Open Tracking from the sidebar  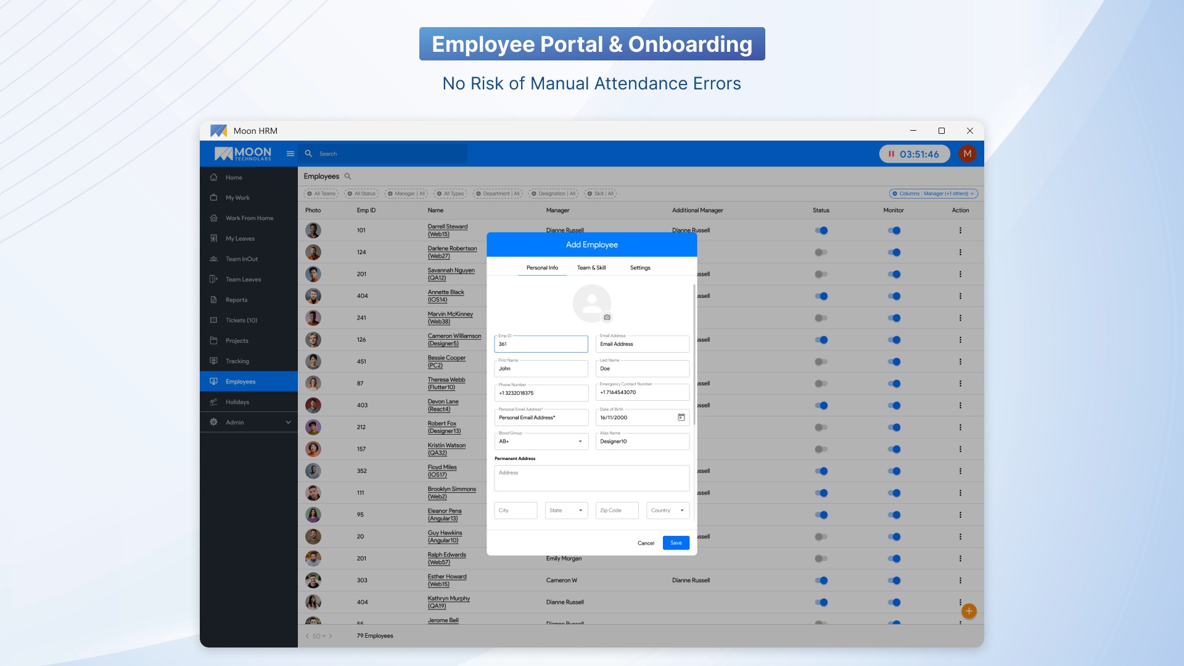click(237, 361)
